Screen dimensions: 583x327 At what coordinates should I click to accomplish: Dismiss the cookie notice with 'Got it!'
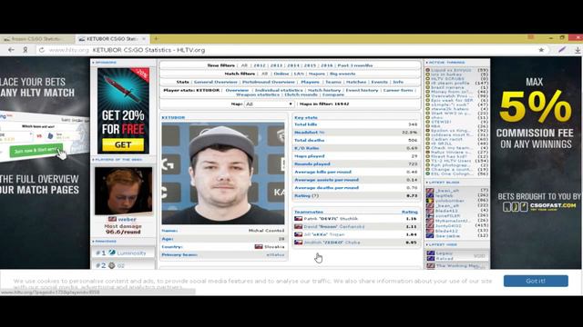click(536, 281)
